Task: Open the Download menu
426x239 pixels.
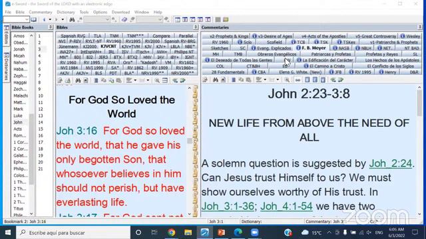Action: [120, 12]
